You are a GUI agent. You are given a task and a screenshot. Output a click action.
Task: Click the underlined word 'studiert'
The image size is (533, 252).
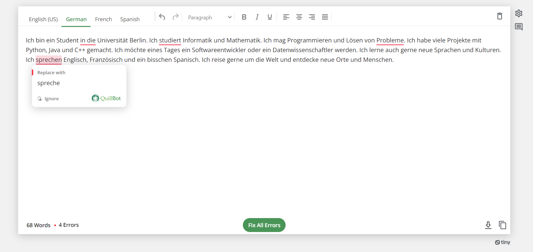[170, 40]
